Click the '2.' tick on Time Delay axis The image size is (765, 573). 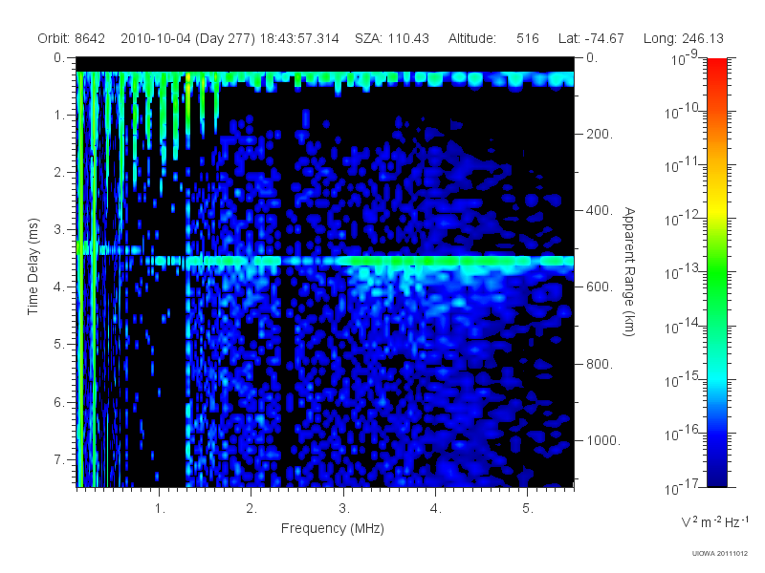pyautogui.click(x=59, y=173)
